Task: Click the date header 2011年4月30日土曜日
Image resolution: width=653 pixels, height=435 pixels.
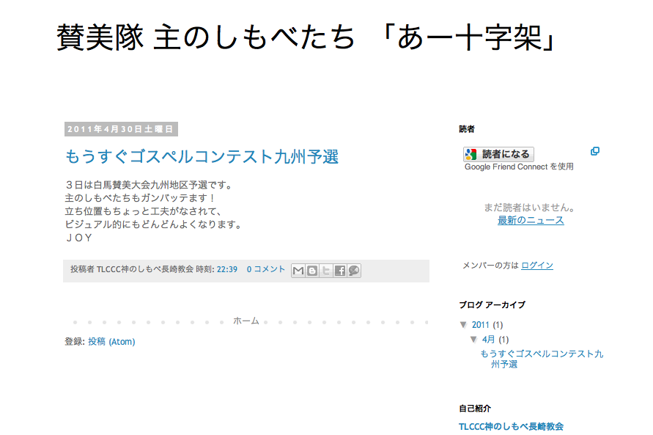Action: click(x=121, y=129)
